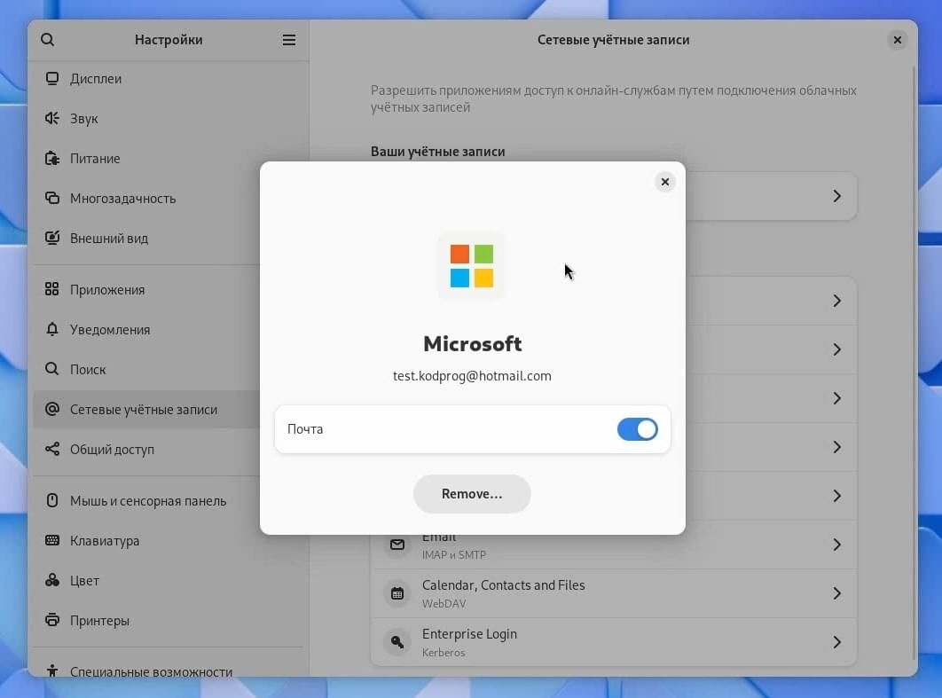Image resolution: width=942 pixels, height=698 pixels.
Task: Open the Цвет settings page
Action: [169, 580]
